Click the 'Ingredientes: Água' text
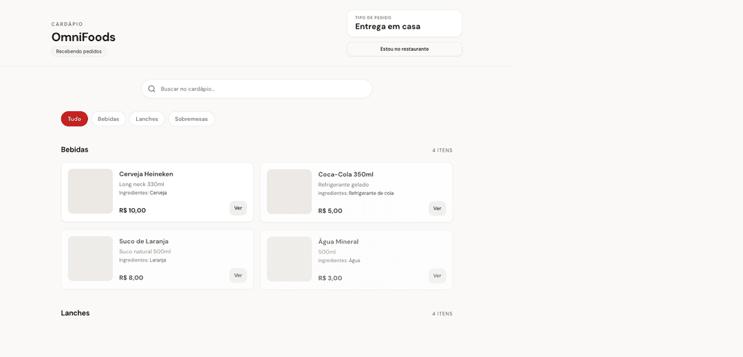The width and height of the screenshot is (743, 357). click(x=339, y=260)
